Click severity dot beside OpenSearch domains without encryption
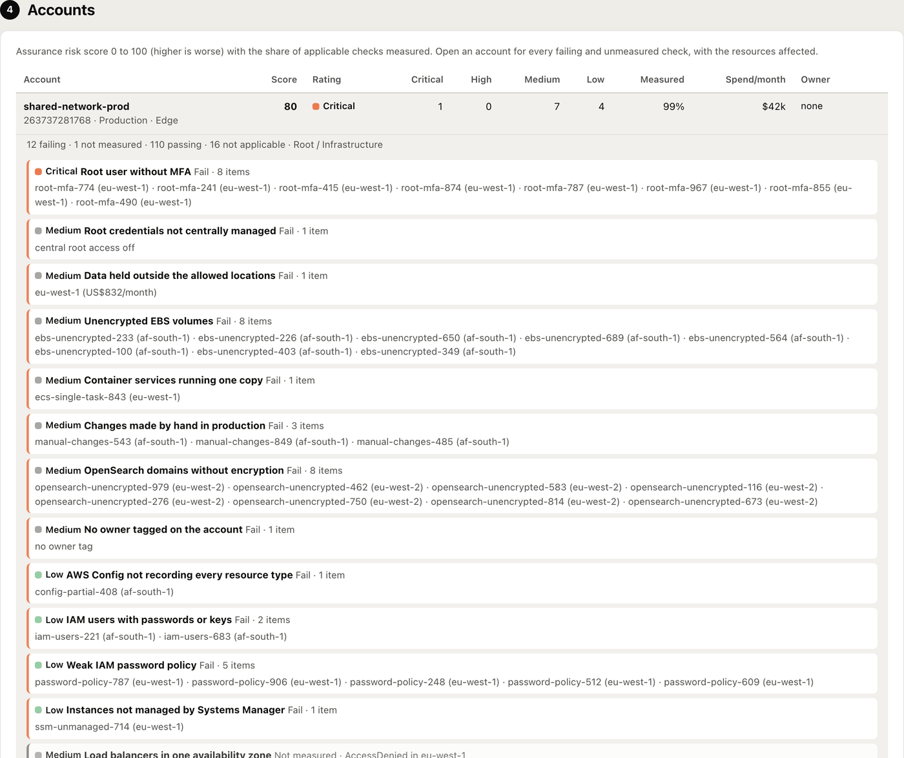This screenshot has height=758, width=904. [x=38, y=471]
